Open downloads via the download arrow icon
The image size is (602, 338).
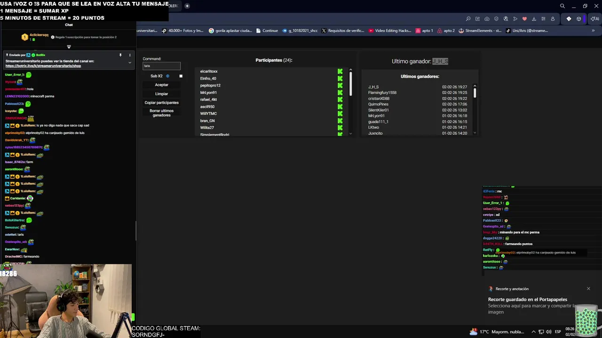[x=534, y=19]
